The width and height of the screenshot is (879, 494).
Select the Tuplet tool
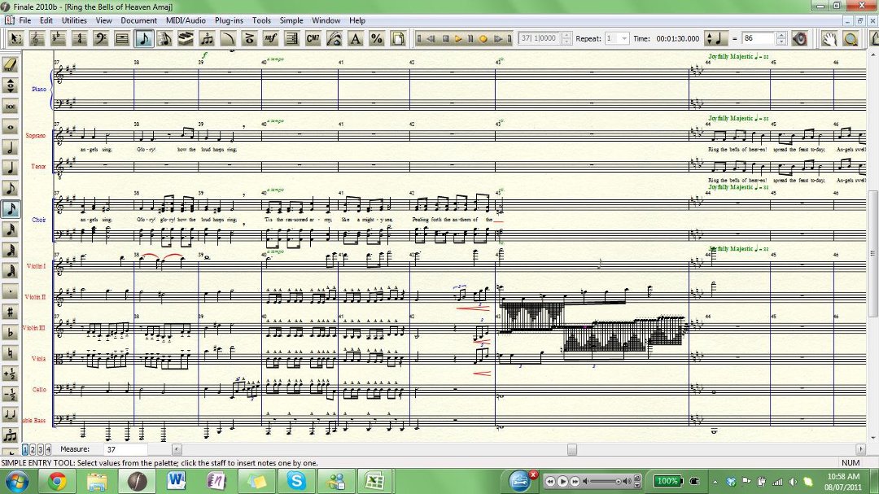click(x=207, y=39)
